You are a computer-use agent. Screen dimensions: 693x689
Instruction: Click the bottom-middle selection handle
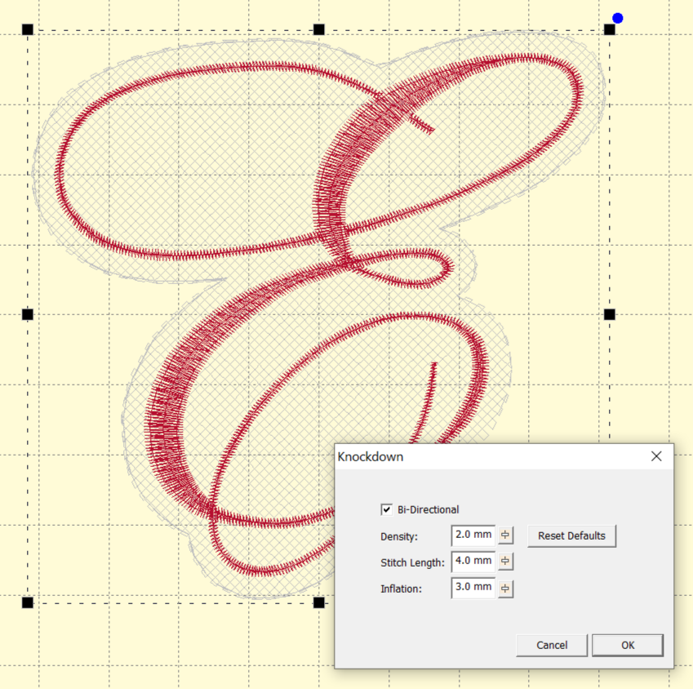(319, 602)
